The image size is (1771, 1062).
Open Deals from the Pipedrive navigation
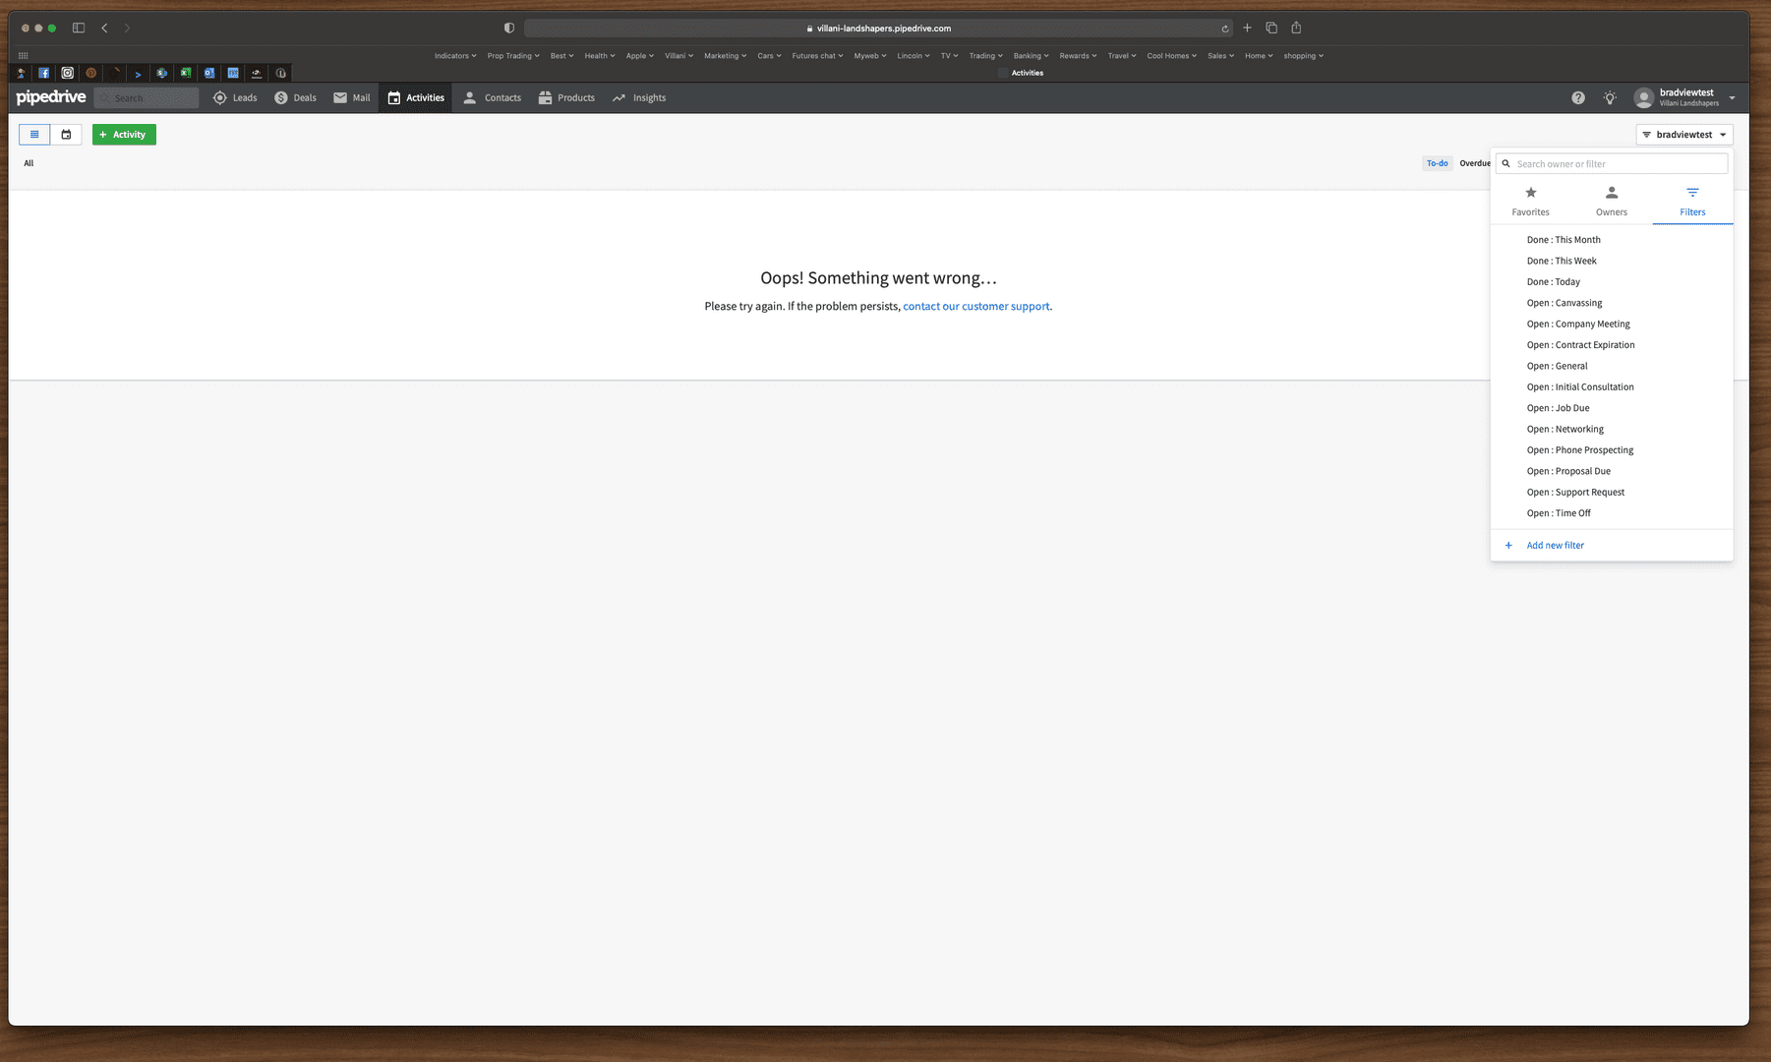(x=296, y=98)
